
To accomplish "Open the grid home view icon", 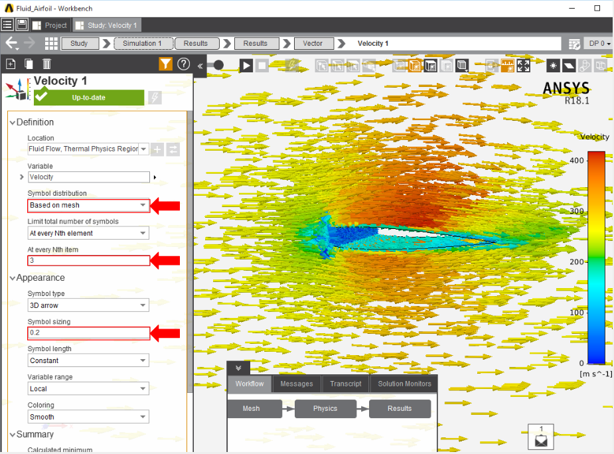I will [x=51, y=43].
